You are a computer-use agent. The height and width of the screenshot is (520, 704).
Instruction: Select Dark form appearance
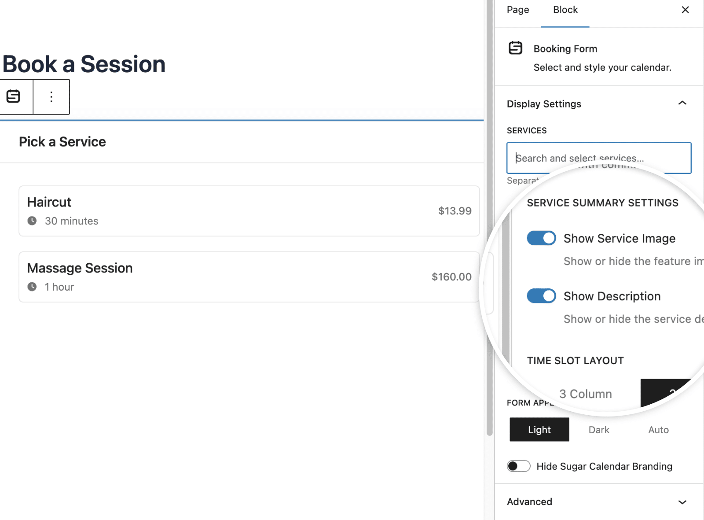598,429
